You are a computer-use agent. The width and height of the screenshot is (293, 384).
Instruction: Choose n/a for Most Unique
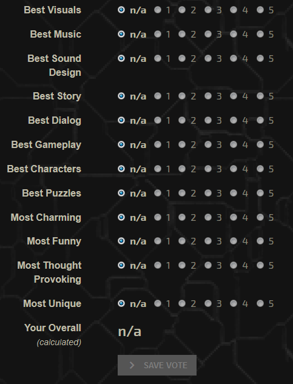tap(121, 303)
